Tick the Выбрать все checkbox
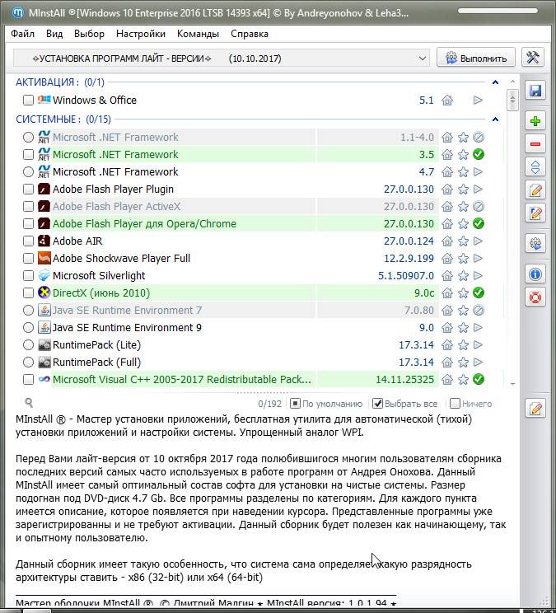Viewport: 556px width, 613px height. 377,403
